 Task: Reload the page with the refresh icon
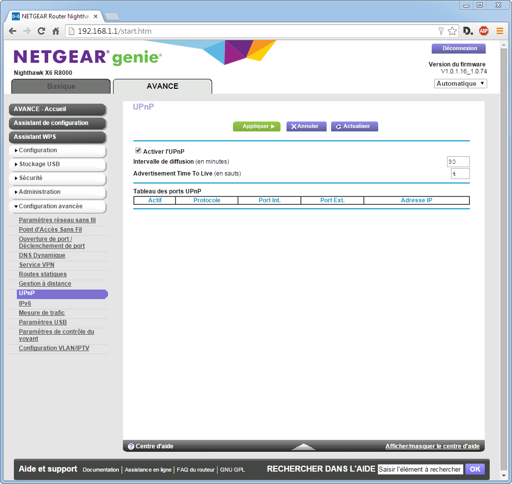coord(42,31)
